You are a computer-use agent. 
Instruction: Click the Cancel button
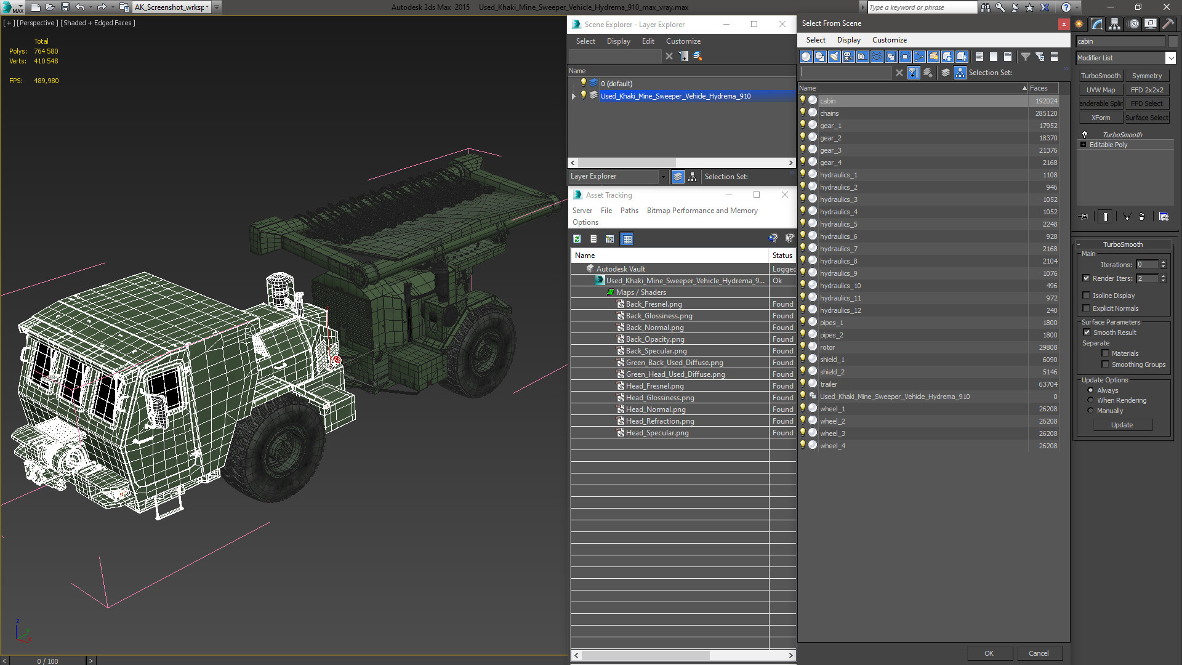[1039, 653]
